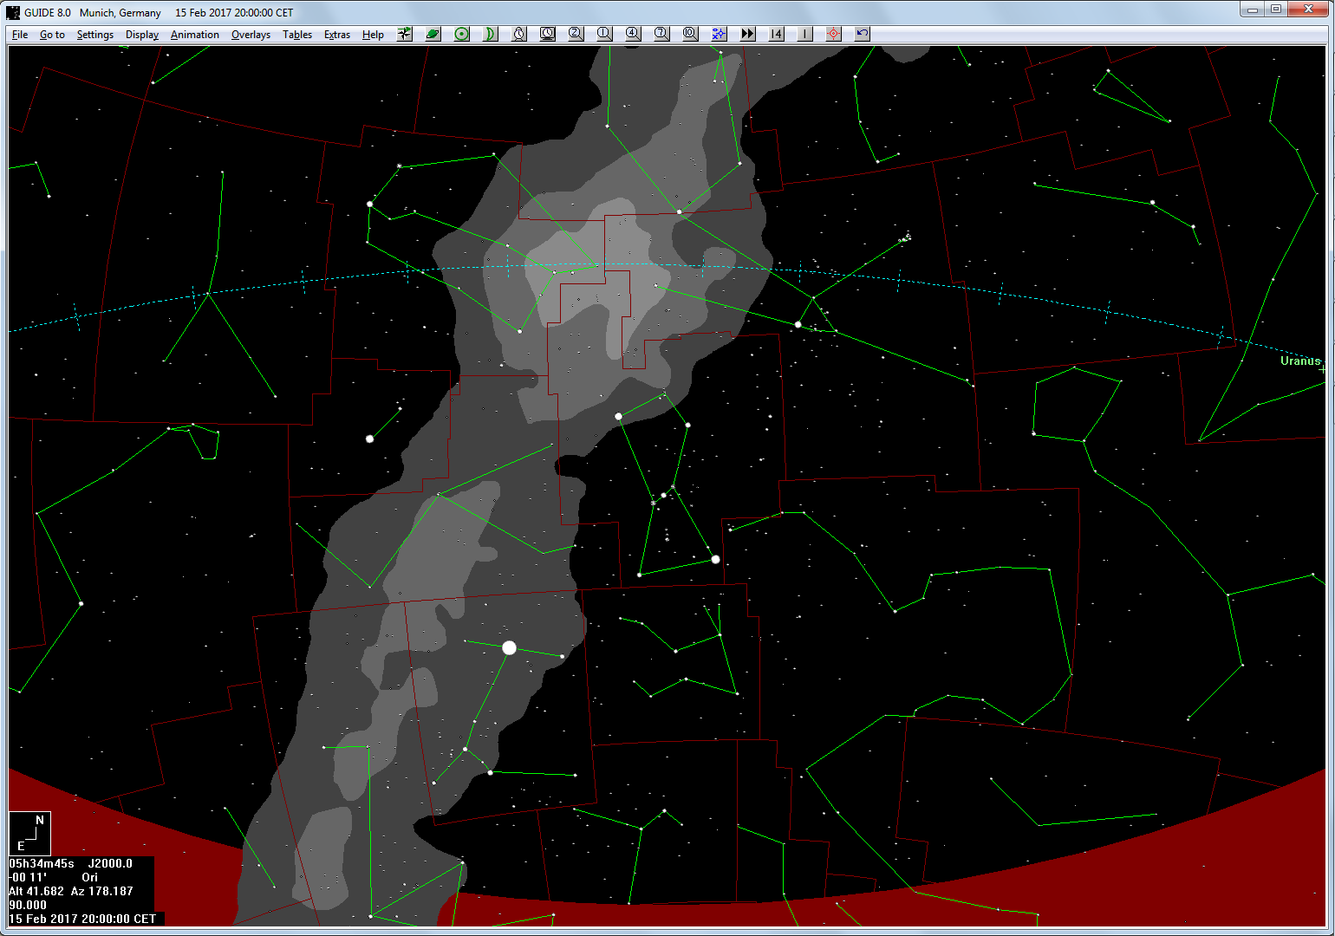This screenshot has height=936, width=1335.
Task: Open the Overlays menu
Action: tap(251, 35)
